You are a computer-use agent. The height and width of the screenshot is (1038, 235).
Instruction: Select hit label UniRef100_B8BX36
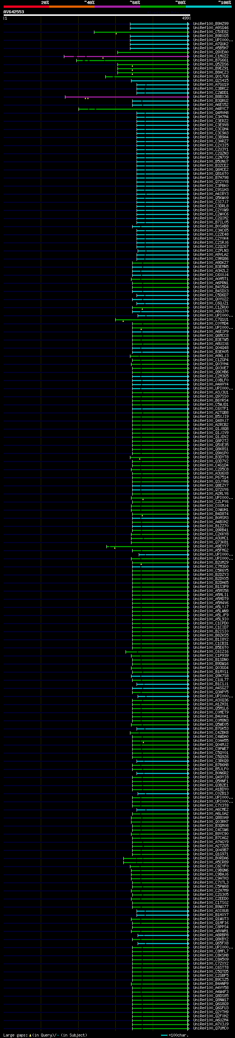tap(211, 97)
